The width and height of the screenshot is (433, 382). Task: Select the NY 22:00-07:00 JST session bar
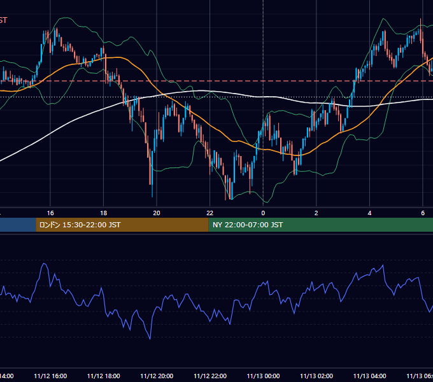[320, 225]
